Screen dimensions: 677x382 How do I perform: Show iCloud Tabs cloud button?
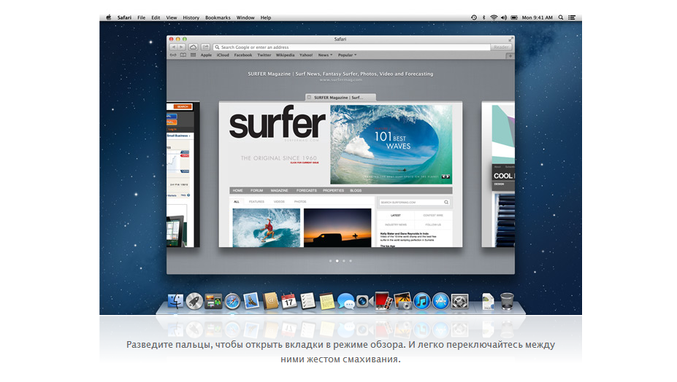click(193, 47)
